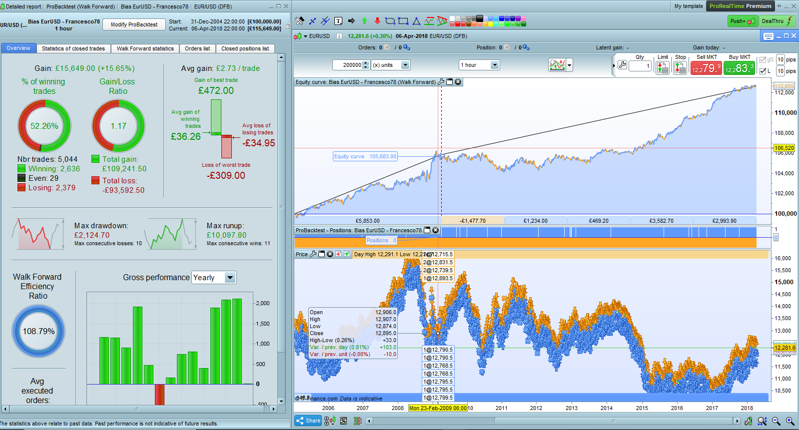Select the rectangle drawing tool
The width and height of the screenshot is (799, 430).
(x=403, y=21)
